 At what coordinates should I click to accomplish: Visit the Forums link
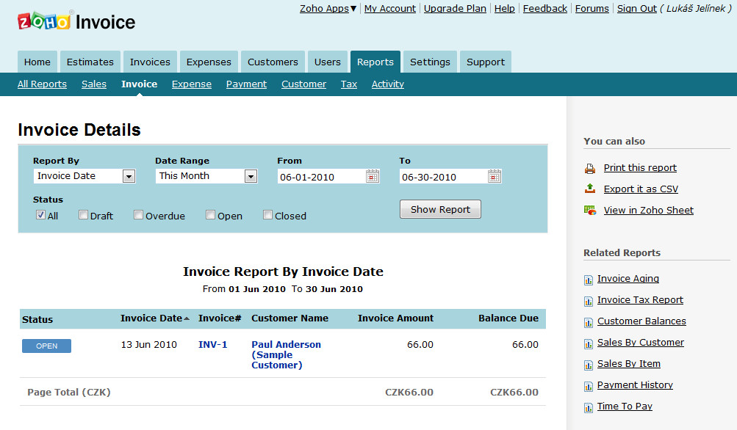pyautogui.click(x=592, y=9)
